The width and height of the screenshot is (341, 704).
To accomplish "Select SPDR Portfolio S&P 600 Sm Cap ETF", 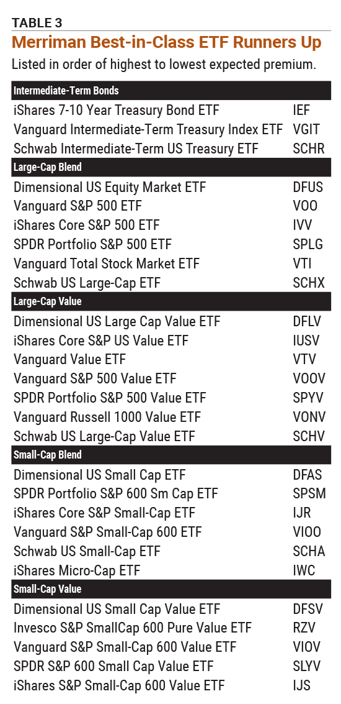I will coord(115,494).
